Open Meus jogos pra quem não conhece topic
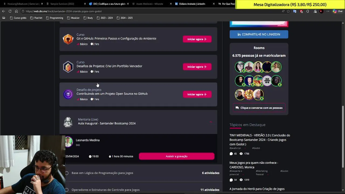This screenshot has width=345, height=194. click(x=254, y=165)
